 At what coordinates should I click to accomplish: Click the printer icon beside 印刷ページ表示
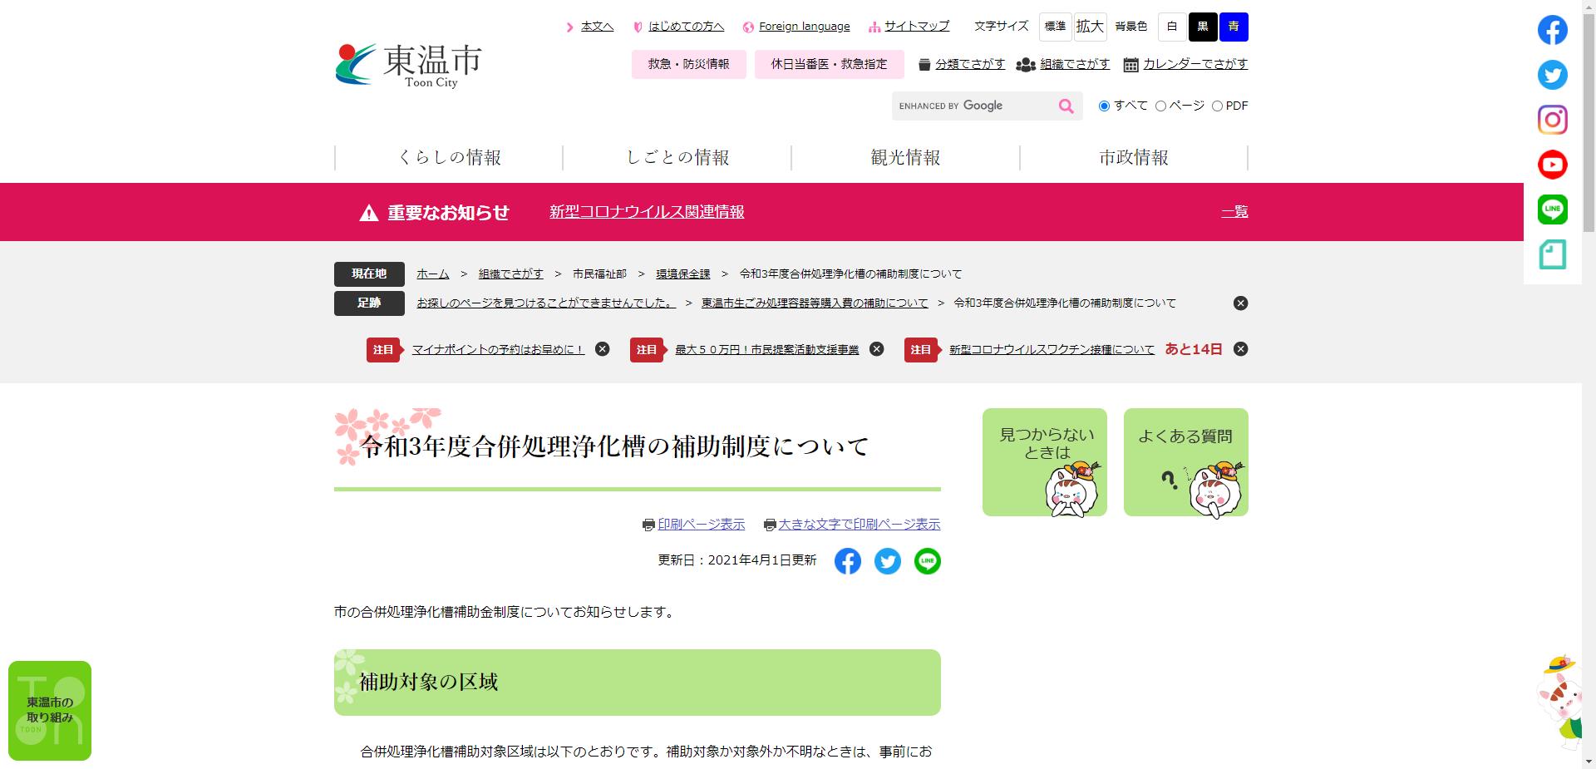[648, 525]
